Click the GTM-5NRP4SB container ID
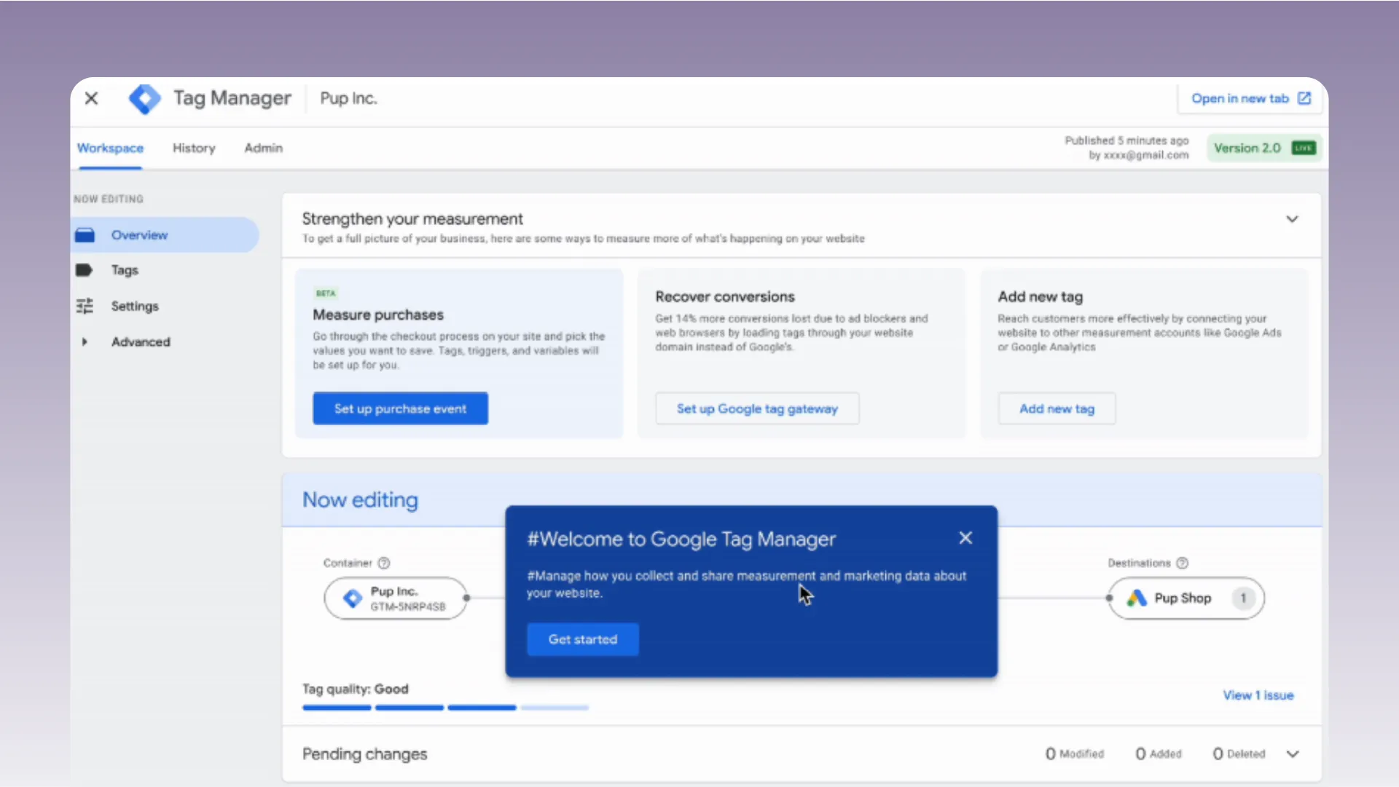 tap(407, 607)
